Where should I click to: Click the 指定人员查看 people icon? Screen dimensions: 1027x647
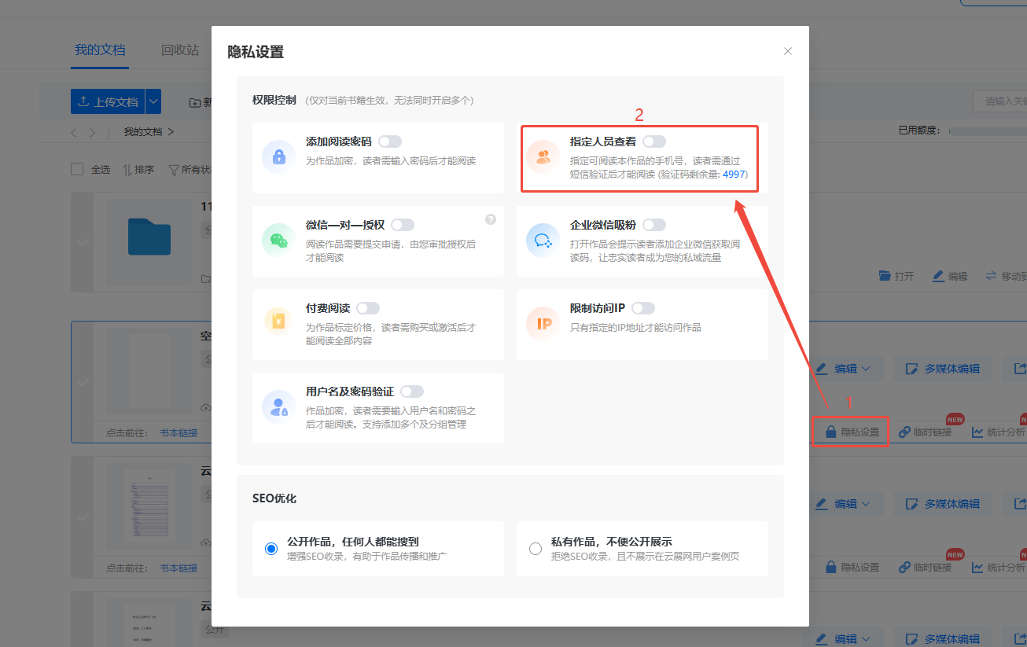click(543, 156)
